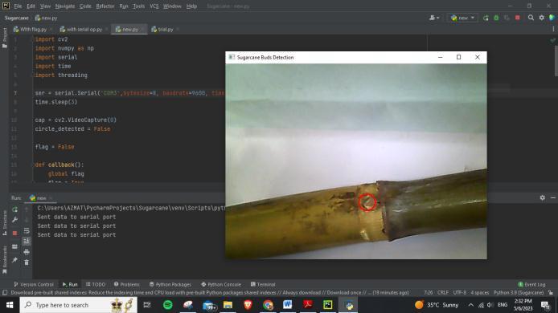The image size is (558, 313).
Task: Open PyCharm icon in taskbar
Action: [327, 305]
